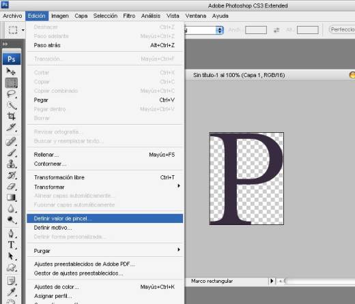355x304 pixels.
Task: Select the Eyedropper tool
Action: (12, 292)
